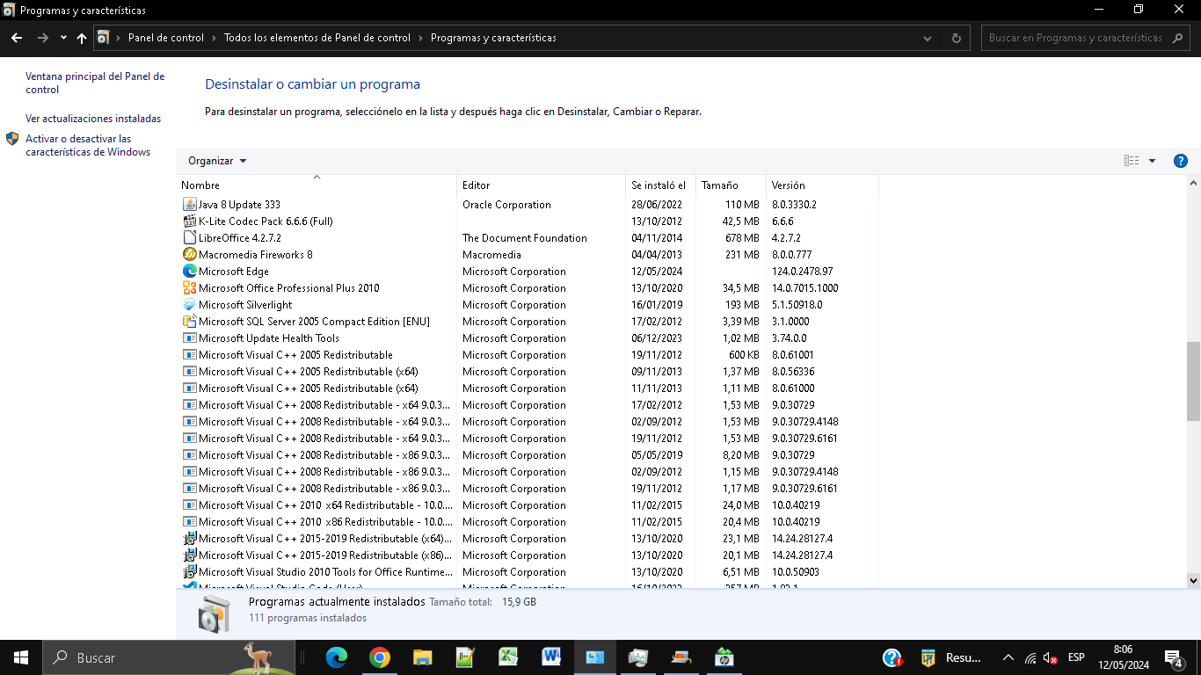Open Ventana principal del Panel de control
The height and width of the screenshot is (675, 1201).
click(x=95, y=83)
